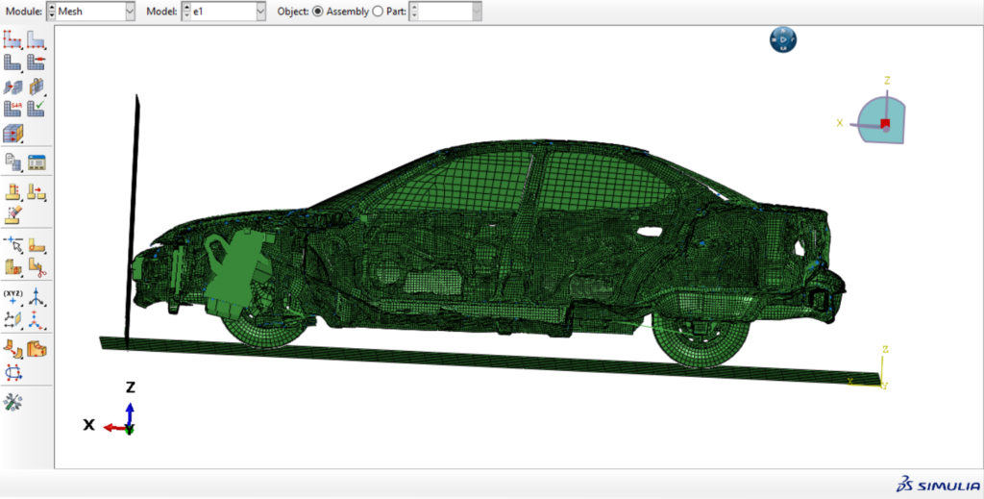Click the blue navigation wheel play button

[783, 39]
